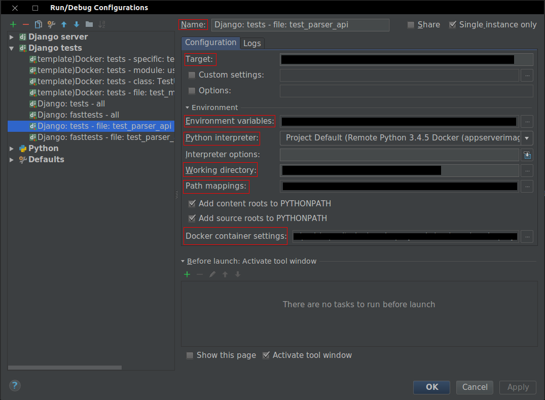545x400 pixels.
Task: Open environment variables ellipsis editor
Action: pyautogui.click(x=527, y=122)
